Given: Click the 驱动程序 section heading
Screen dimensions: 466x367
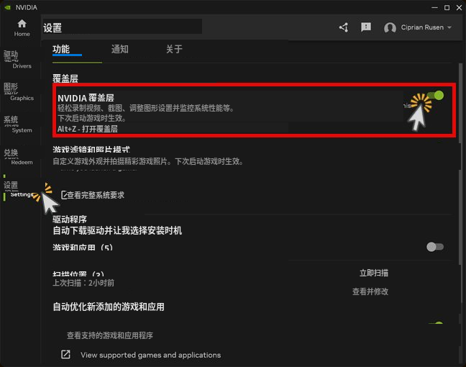Looking at the screenshot, I should tap(70, 219).
